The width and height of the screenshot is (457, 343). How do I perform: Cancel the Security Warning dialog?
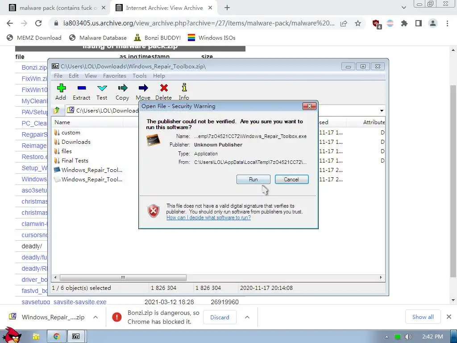click(x=291, y=180)
